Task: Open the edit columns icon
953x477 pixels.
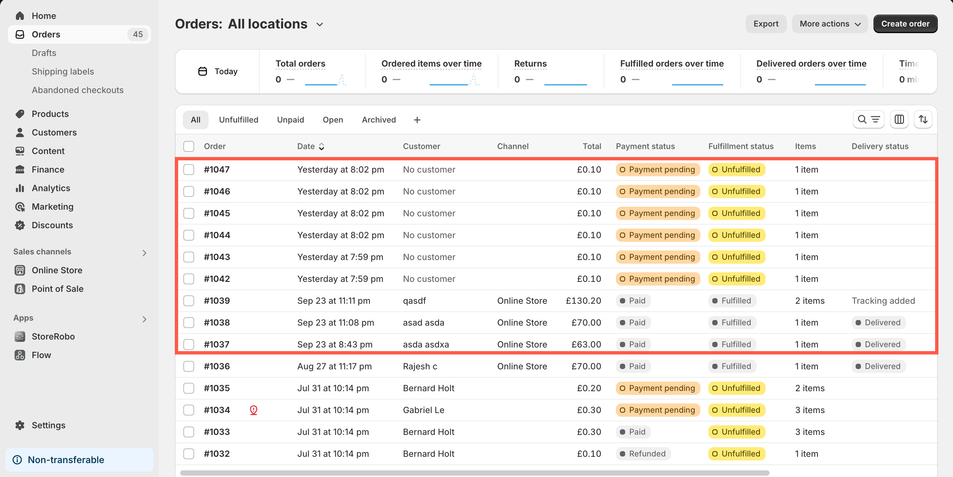Action: 899,120
